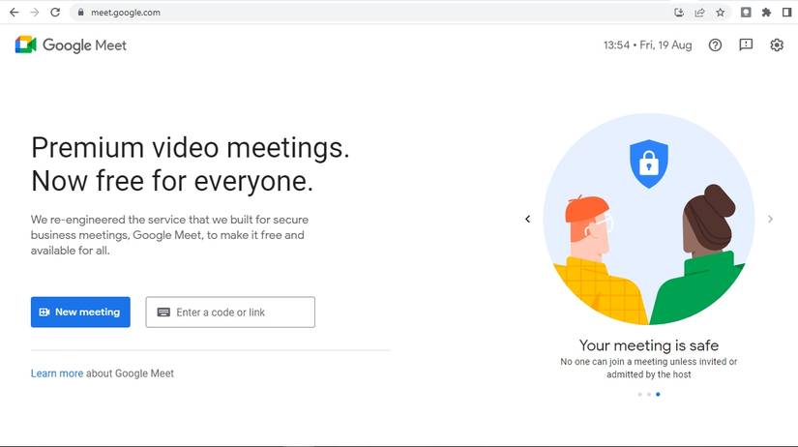
Task: Select the third active carousel dot
Action: (658, 394)
